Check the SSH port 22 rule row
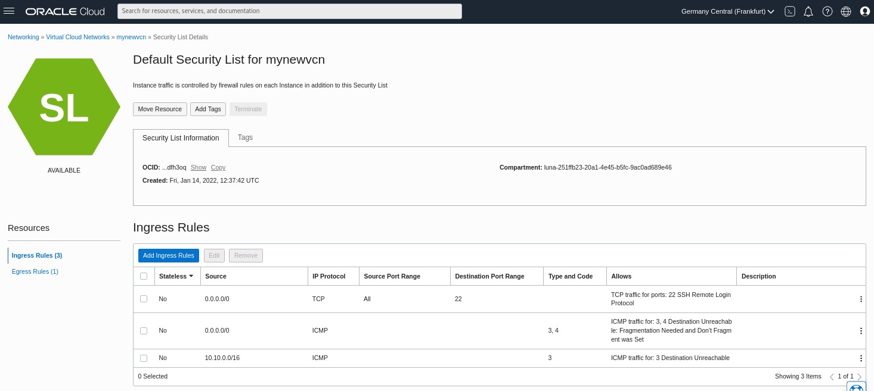Image resolution: width=874 pixels, height=391 pixels. tap(144, 299)
